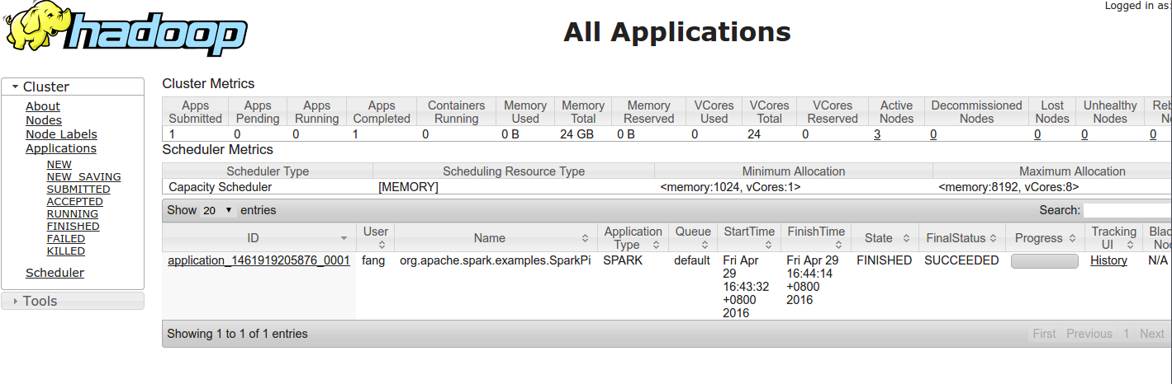Viewport: 1172px width, 384px height.
Task: Open application_1461919205876_0001 details
Action: pos(259,260)
